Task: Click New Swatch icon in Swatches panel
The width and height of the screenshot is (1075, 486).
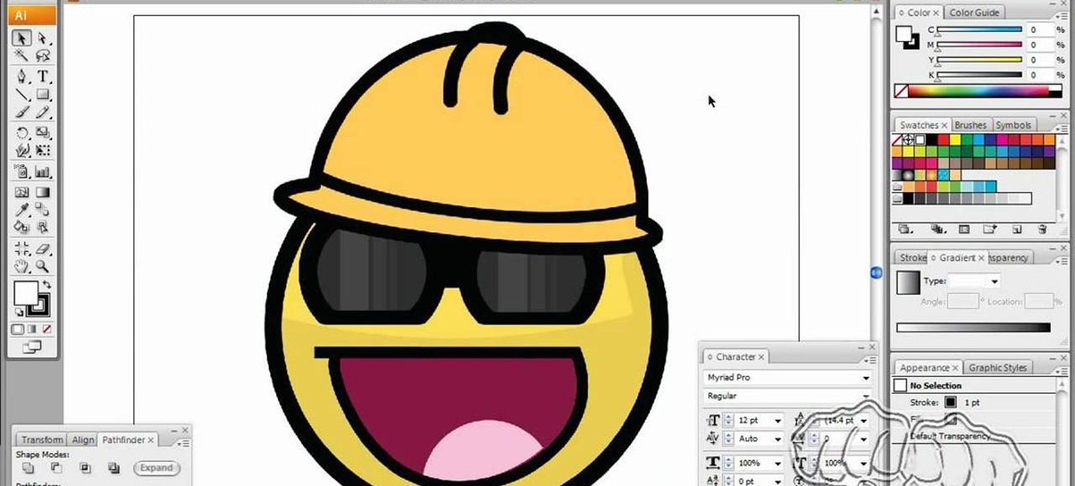Action: coord(1016,228)
